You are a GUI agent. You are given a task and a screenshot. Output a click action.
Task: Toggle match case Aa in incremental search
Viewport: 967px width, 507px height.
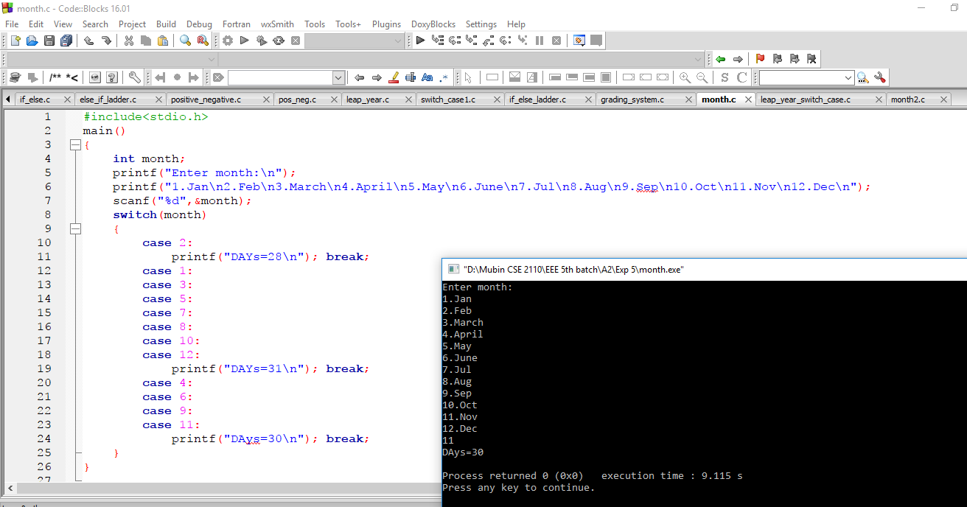(429, 77)
